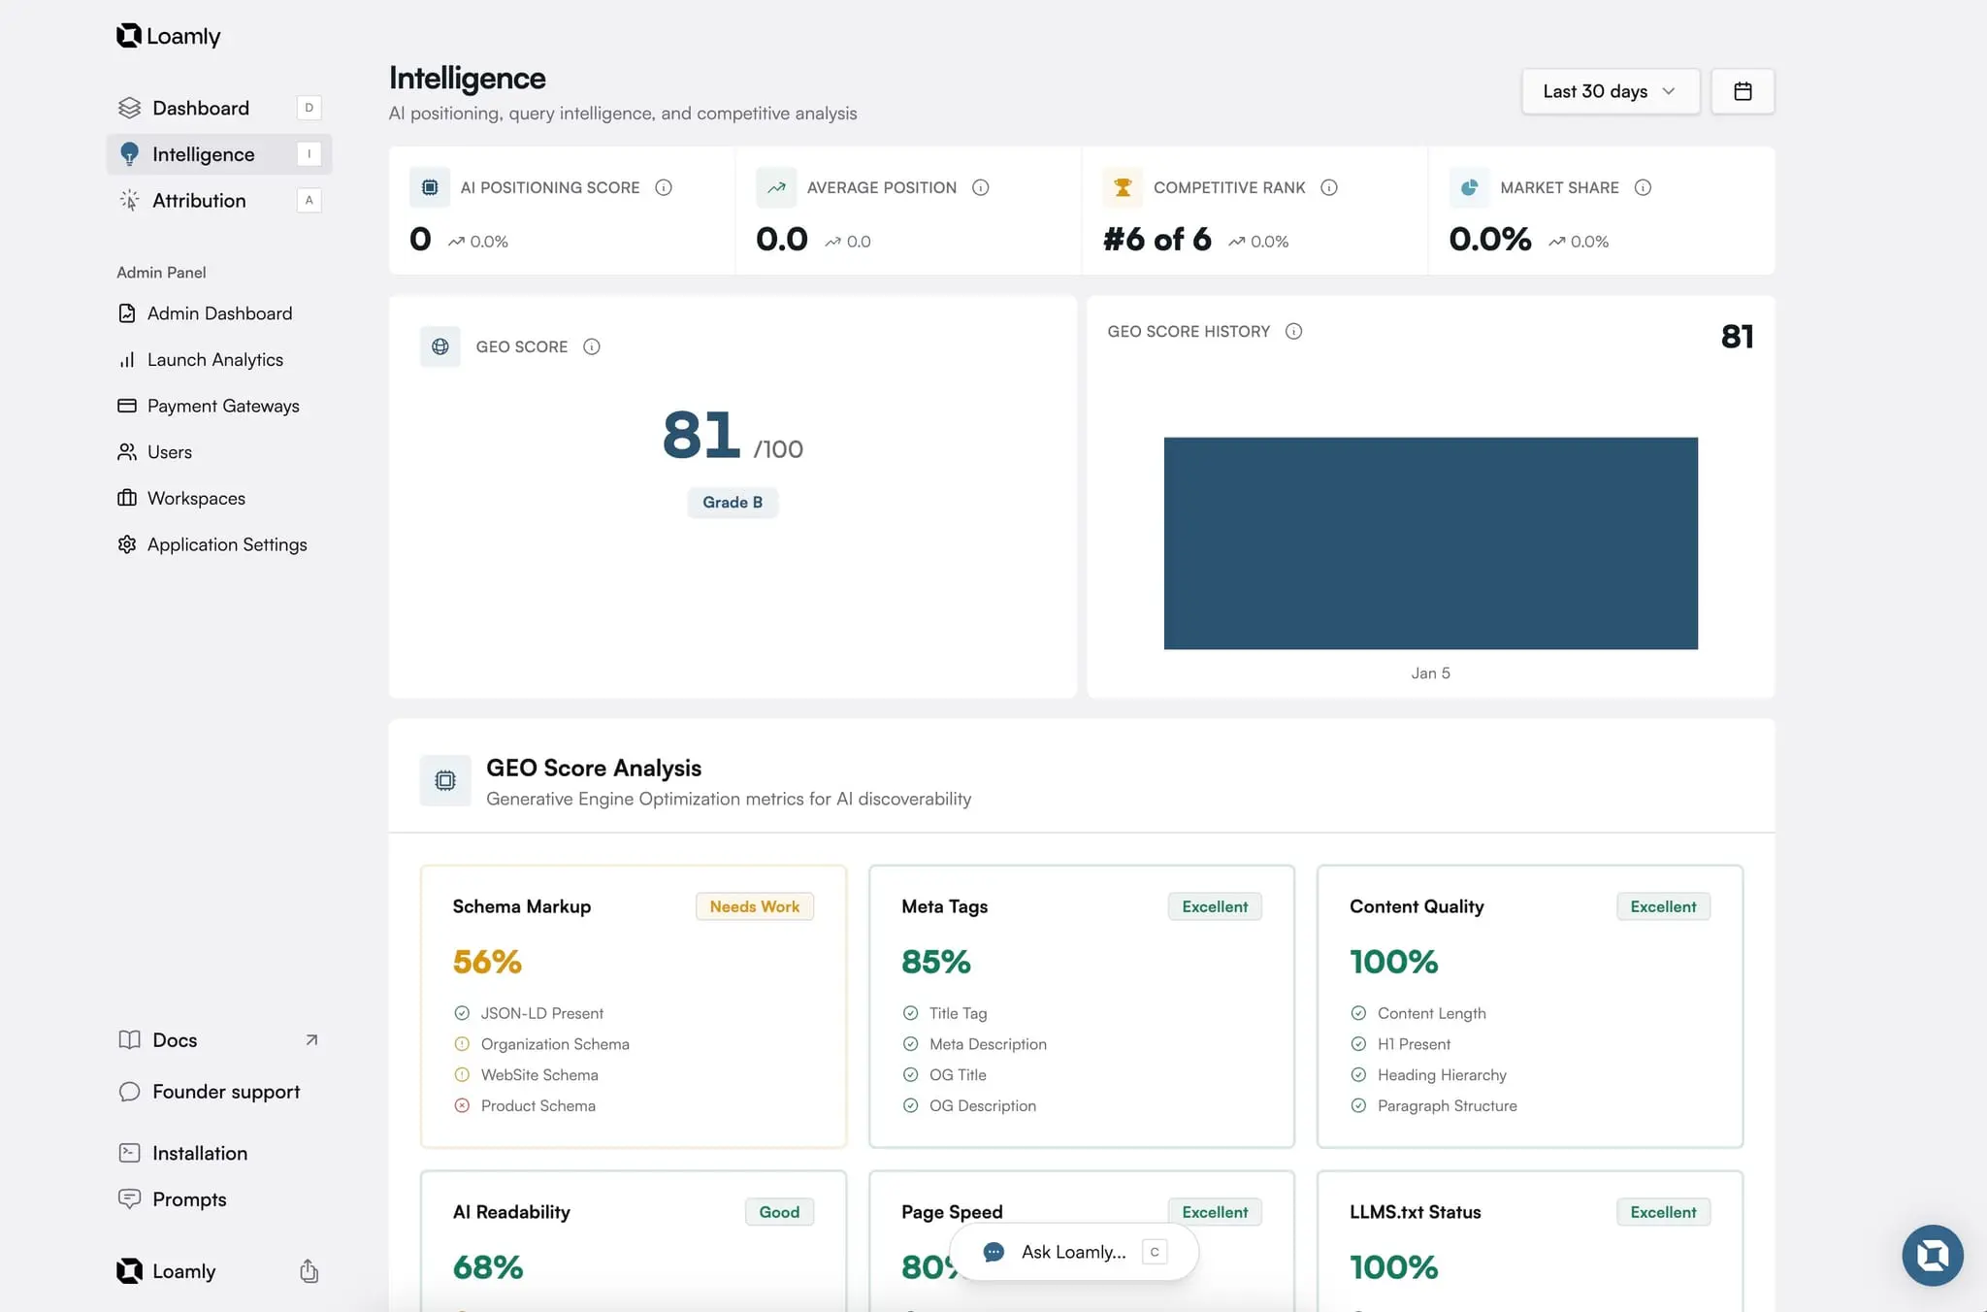Open Workspaces admin page
This screenshot has width=1987, height=1312.
[181, 499]
